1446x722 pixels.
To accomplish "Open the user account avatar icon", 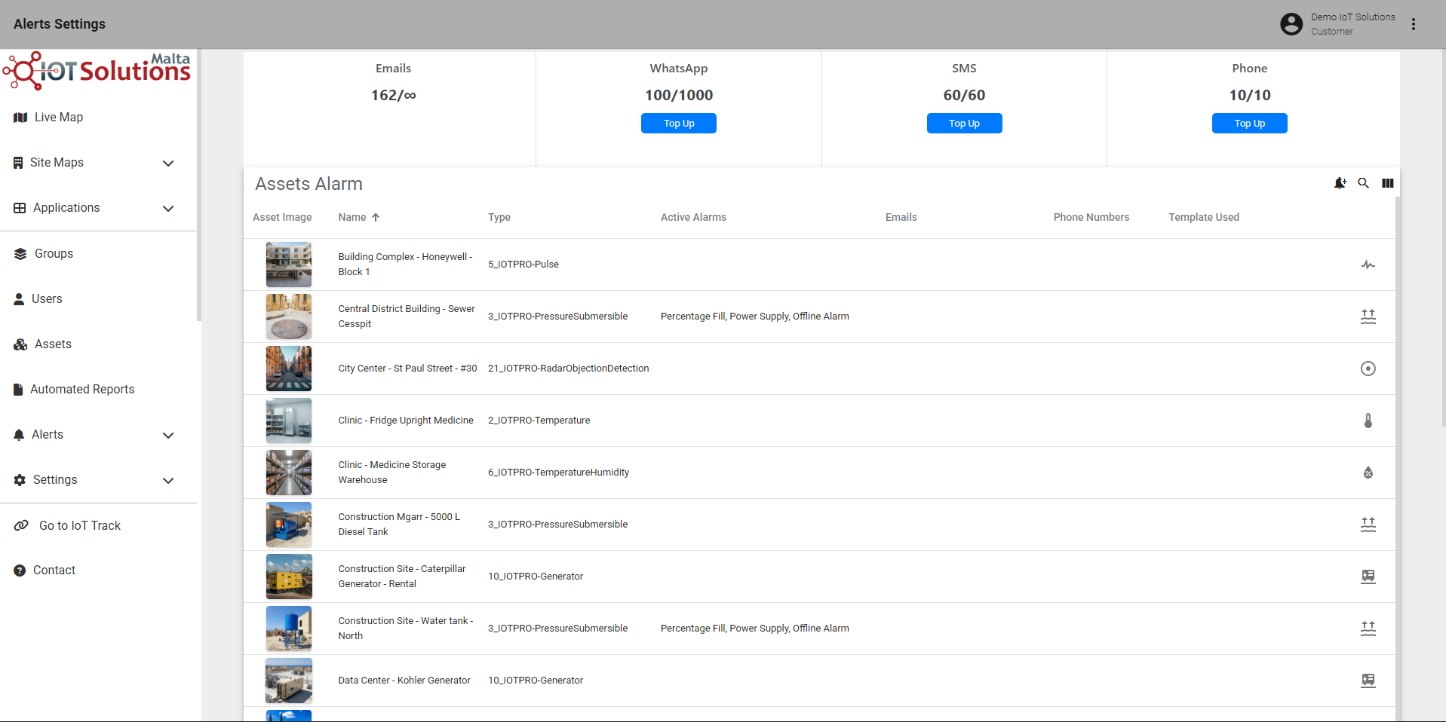I will [1291, 24].
